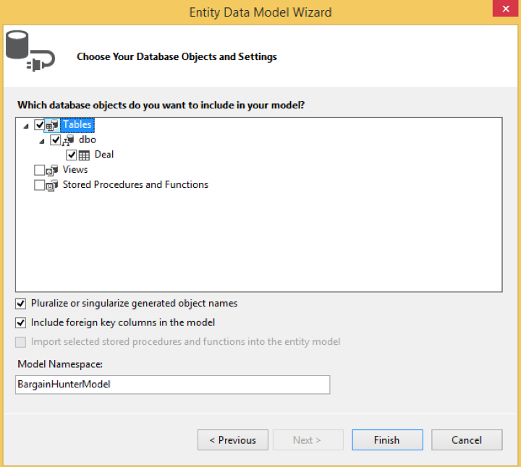Screen dimensions: 521x467
Task: Select the Deal table item
Action: tap(104, 155)
